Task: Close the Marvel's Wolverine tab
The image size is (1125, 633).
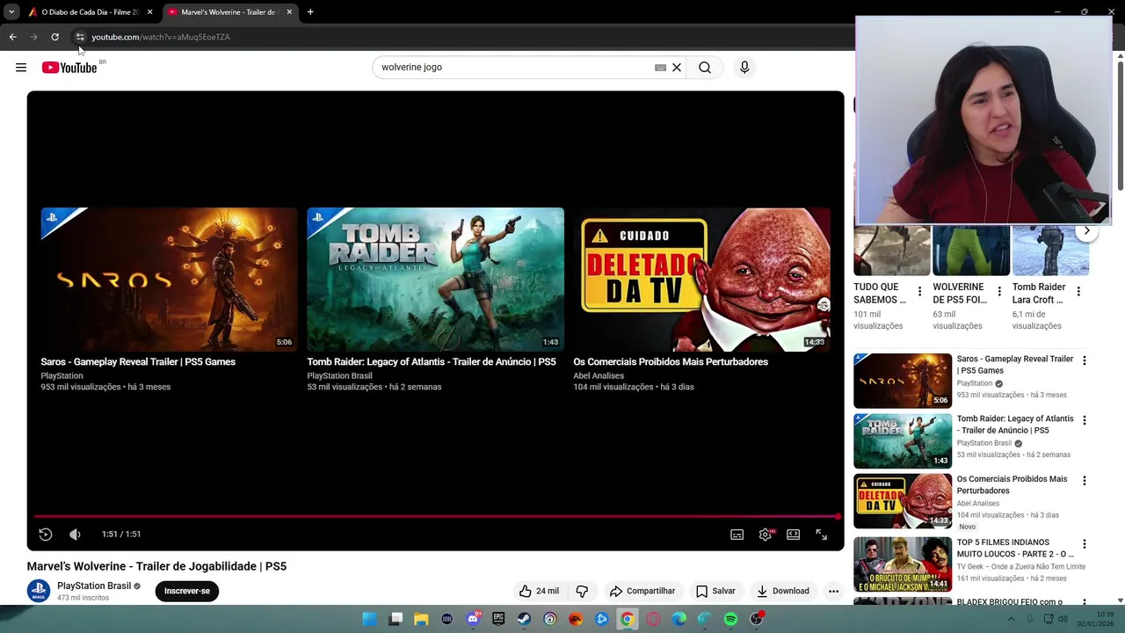Action: [x=289, y=12]
